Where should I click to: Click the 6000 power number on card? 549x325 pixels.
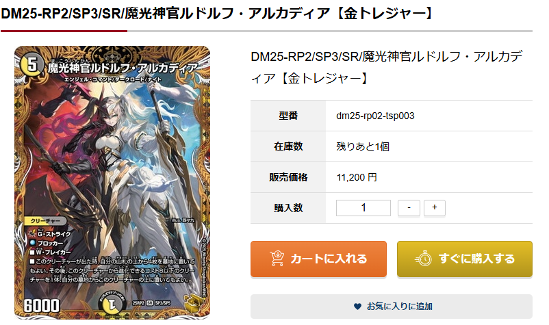[x=42, y=305]
